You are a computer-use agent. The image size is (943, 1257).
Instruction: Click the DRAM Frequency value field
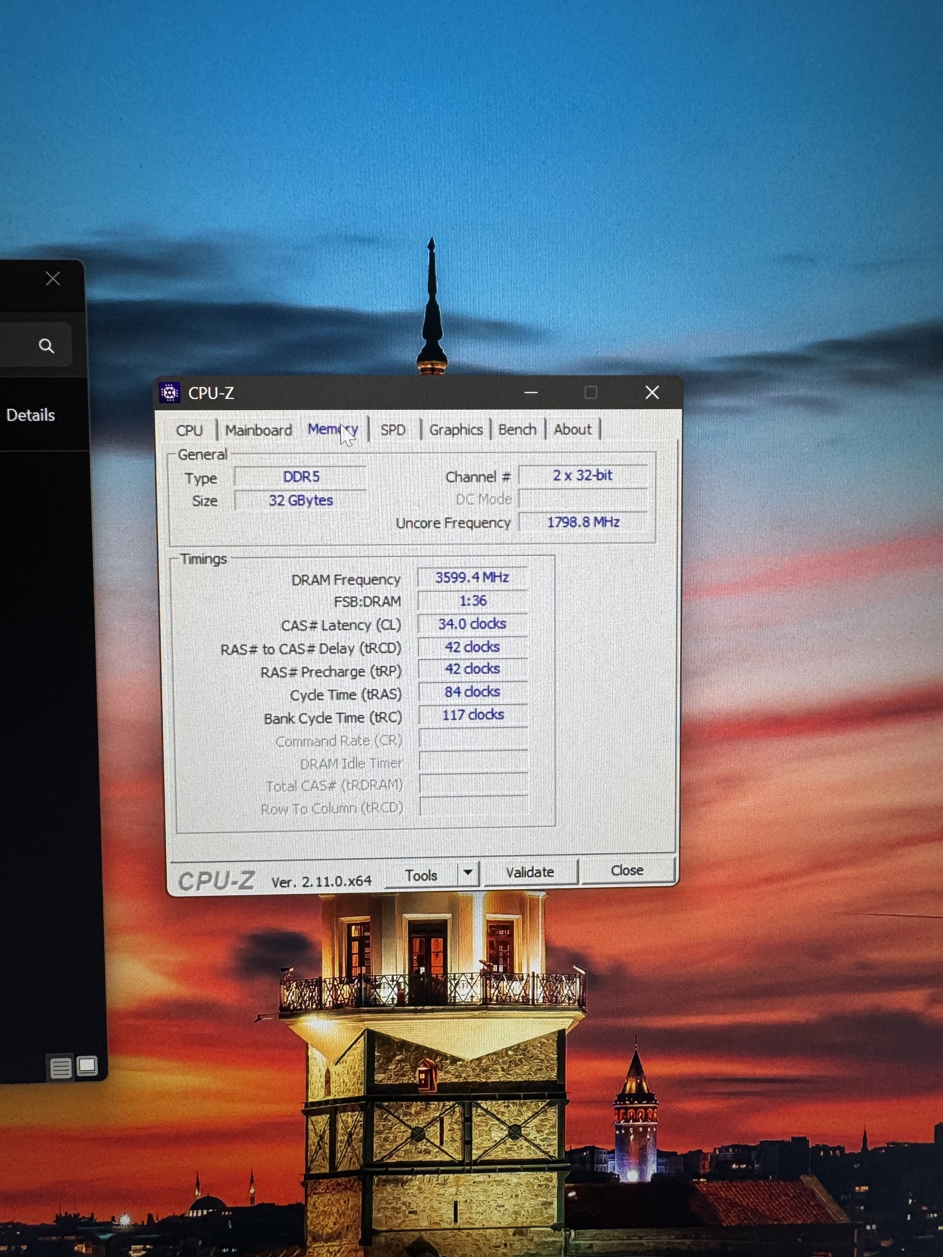472,577
